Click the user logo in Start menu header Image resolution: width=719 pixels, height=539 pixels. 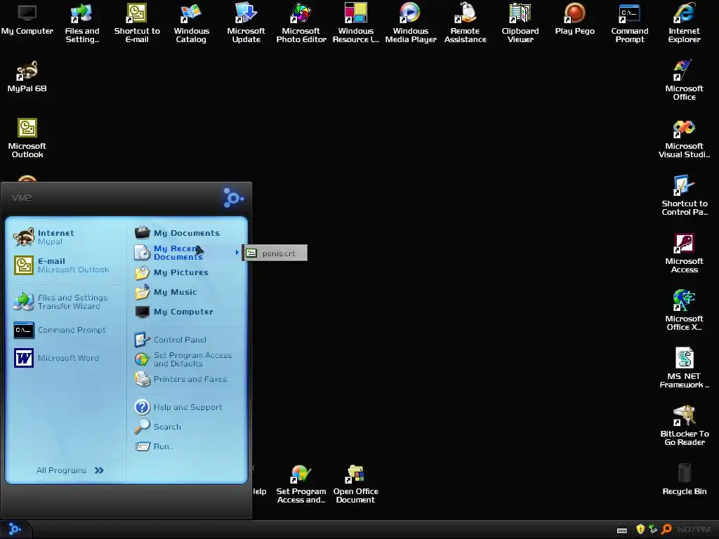233,197
